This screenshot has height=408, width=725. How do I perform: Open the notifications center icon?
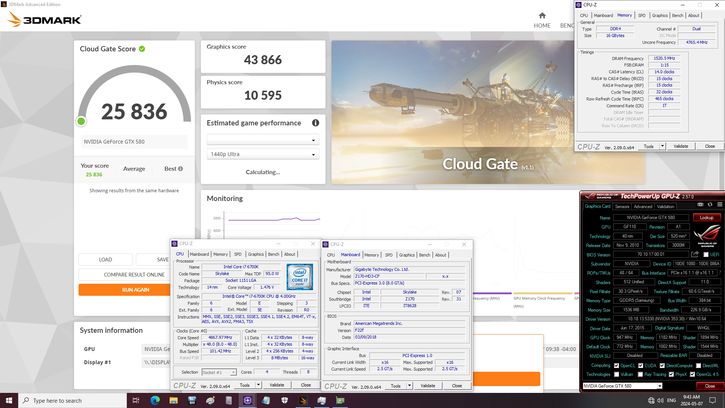click(713, 400)
